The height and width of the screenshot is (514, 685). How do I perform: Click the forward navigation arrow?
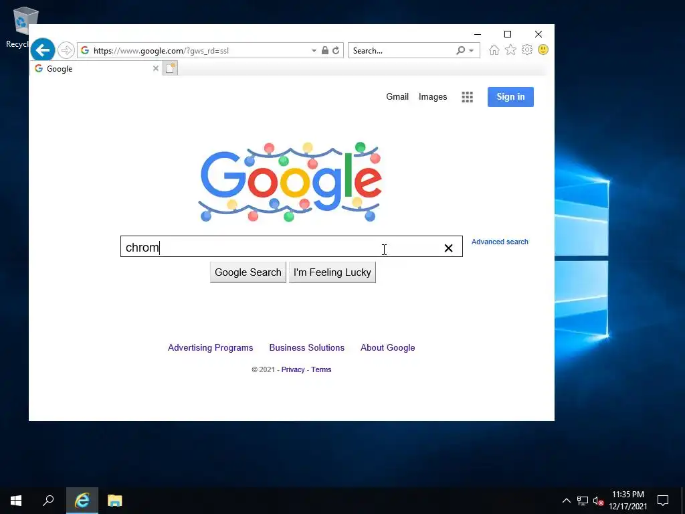tap(66, 50)
